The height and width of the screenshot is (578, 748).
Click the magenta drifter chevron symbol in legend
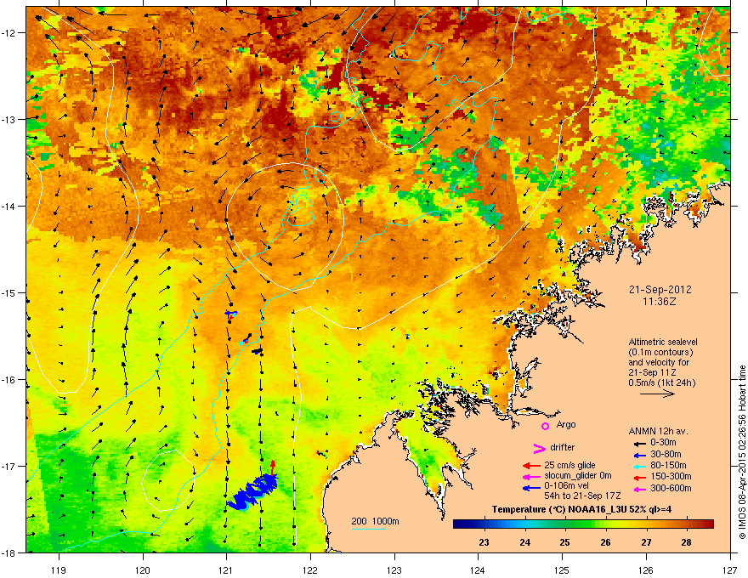pos(539,448)
